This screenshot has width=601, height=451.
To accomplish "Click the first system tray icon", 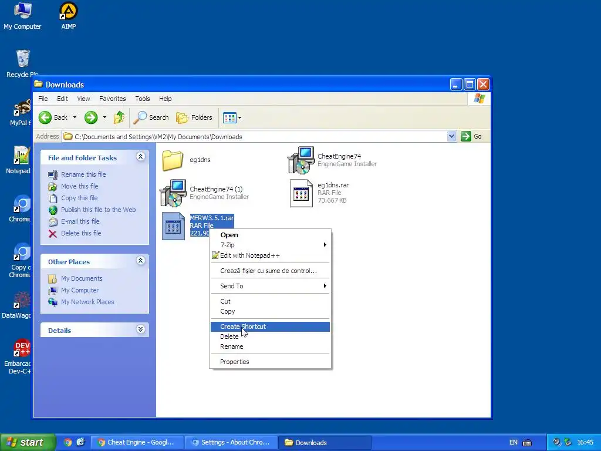I will 556,442.
